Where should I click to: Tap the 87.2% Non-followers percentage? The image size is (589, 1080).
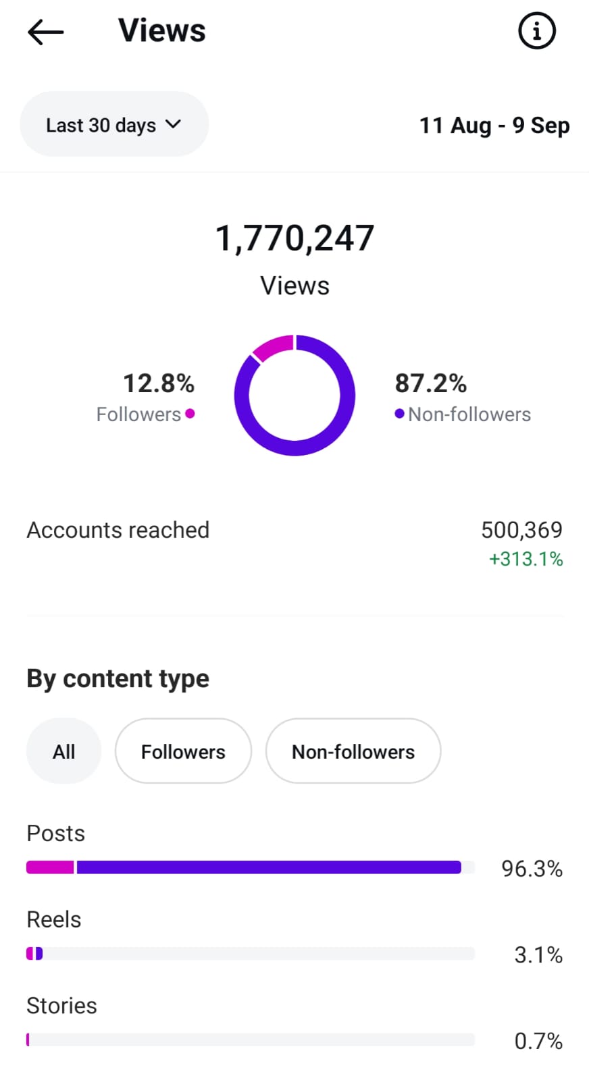pos(431,383)
